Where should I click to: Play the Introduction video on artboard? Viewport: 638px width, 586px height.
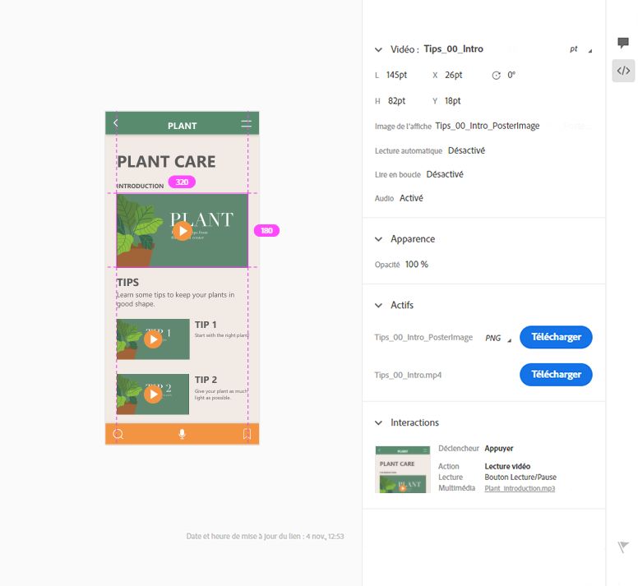(x=182, y=231)
